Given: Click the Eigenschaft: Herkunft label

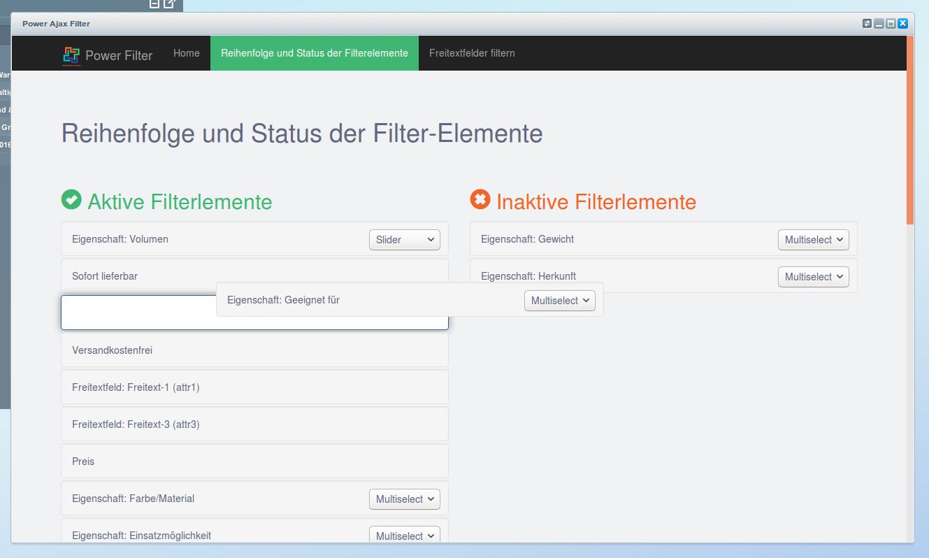Looking at the screenshot, I should [x=528, y=276].
